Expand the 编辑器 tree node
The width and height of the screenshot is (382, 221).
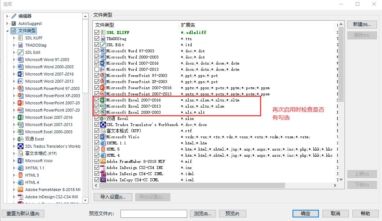tap(7, 16)
